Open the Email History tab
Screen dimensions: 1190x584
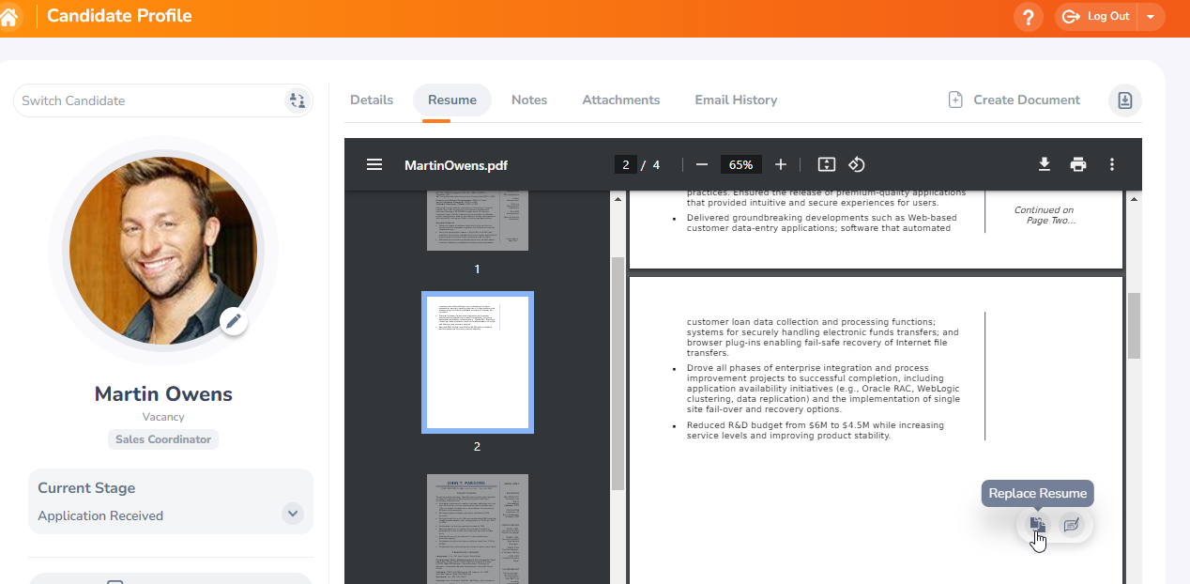pyautogui.click(x=736, y=100)
